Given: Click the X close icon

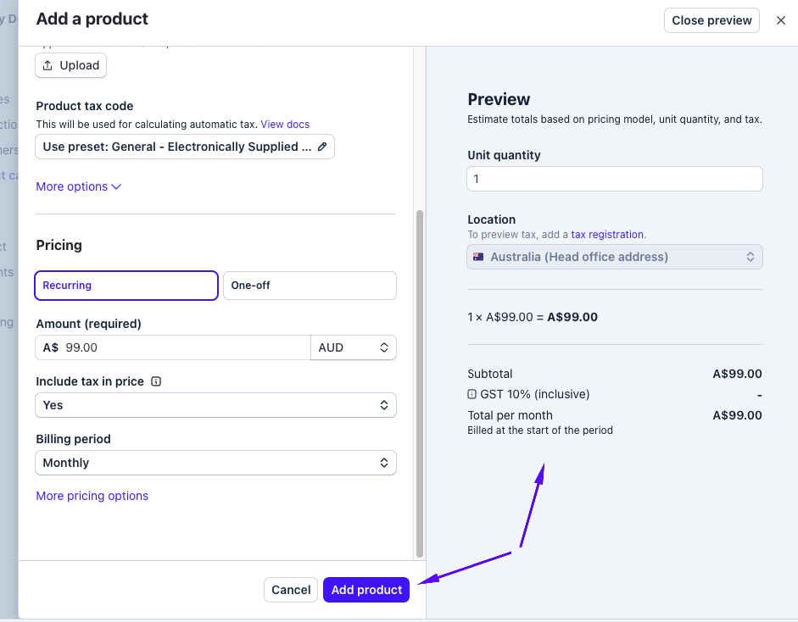Looking at the screenshot, I should (x=781, y=20).
